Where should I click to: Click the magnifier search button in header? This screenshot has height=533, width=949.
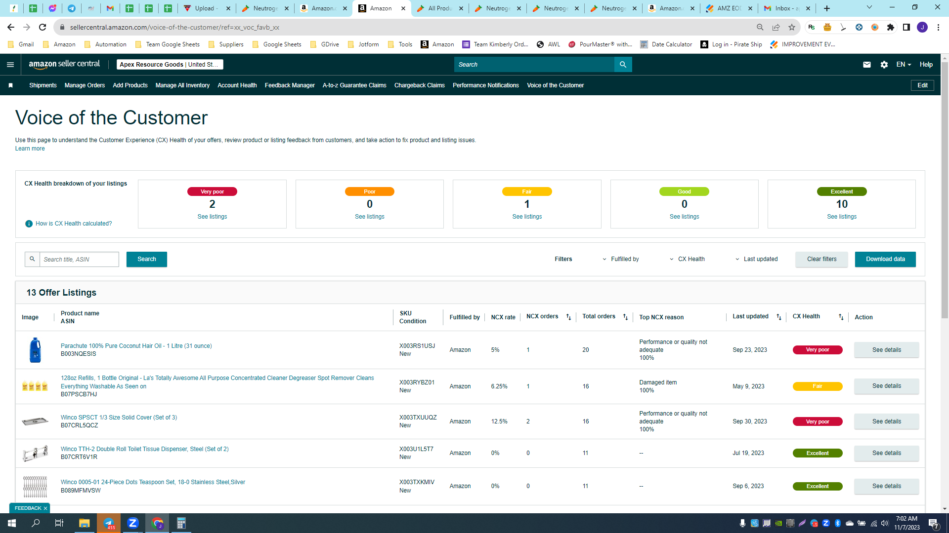(x=623, y=65)
